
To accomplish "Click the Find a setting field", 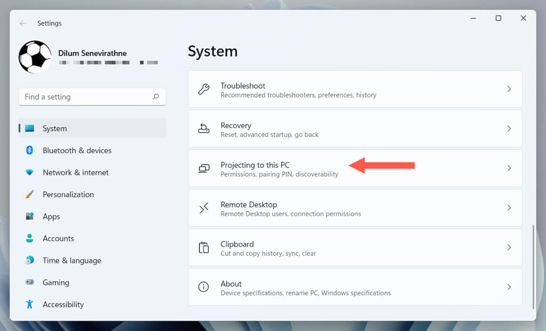I will [85, 97].
